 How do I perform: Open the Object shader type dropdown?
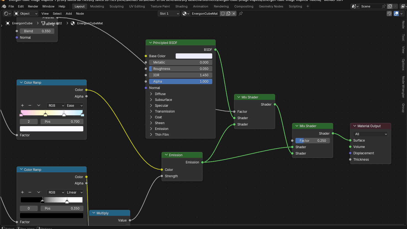pyautogui.click(x=26, y=14)
